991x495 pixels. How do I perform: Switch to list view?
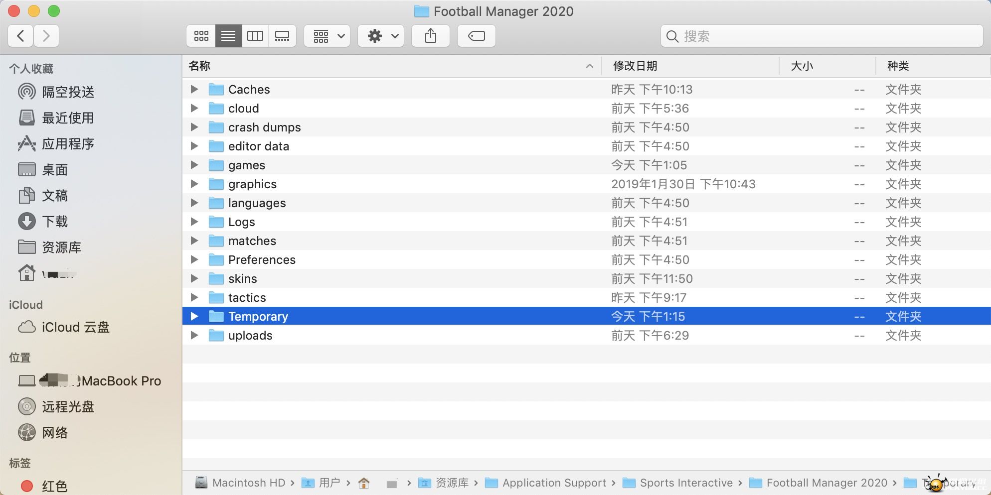[x=229, y=36]
